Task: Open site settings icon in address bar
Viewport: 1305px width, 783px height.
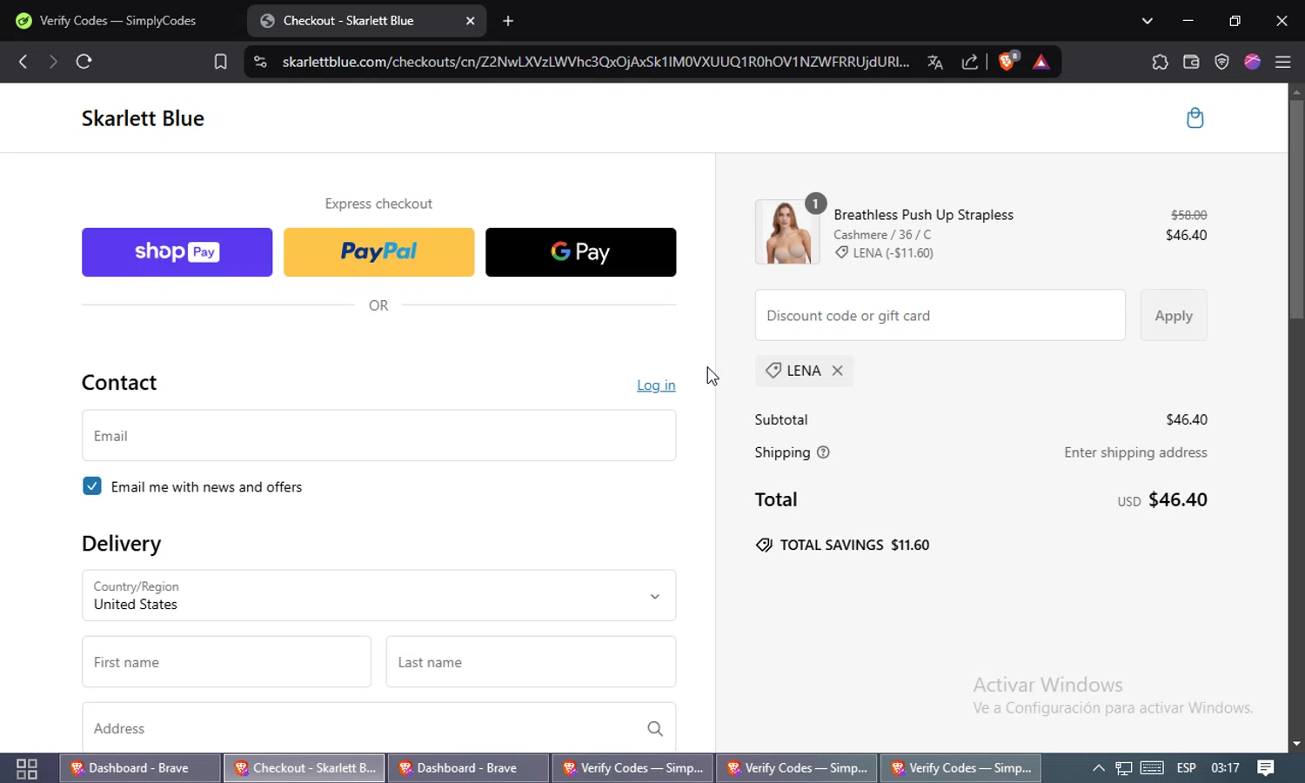Action: click(260, 62)
